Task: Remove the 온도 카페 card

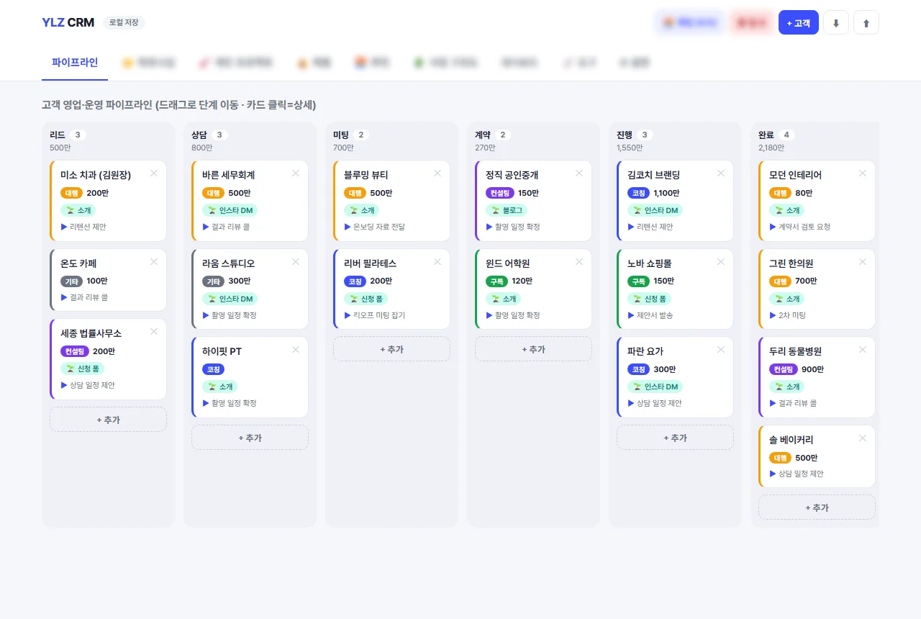Action: point(154,262)
